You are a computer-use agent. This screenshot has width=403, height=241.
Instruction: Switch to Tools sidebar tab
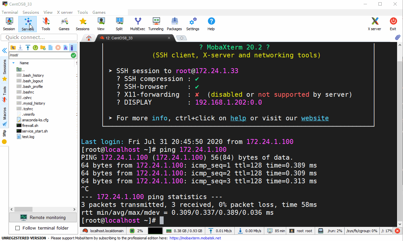point(5,94)
